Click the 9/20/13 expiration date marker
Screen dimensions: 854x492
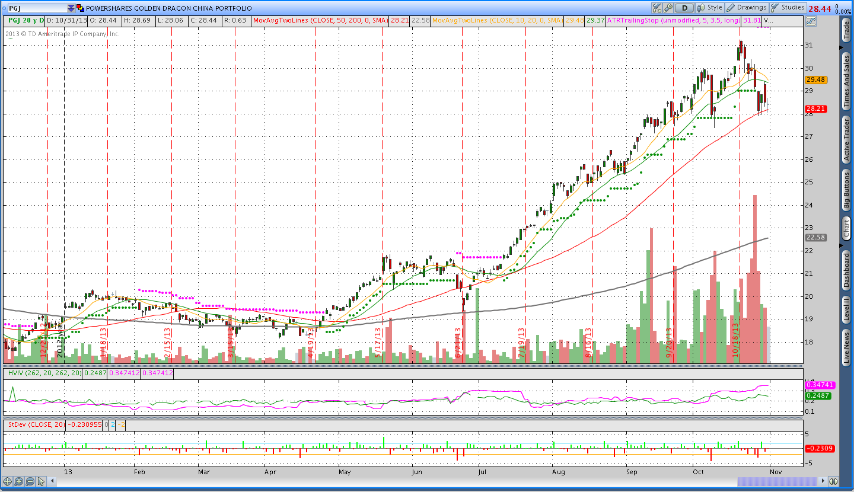coord(669,342)
